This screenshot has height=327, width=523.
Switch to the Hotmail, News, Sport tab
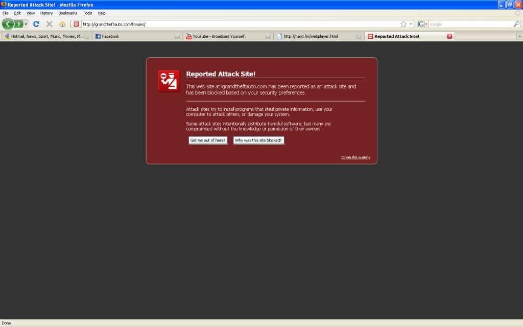[46, 36]
